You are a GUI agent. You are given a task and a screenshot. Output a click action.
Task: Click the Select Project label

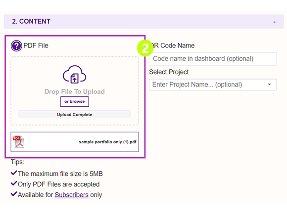[169, 72]
